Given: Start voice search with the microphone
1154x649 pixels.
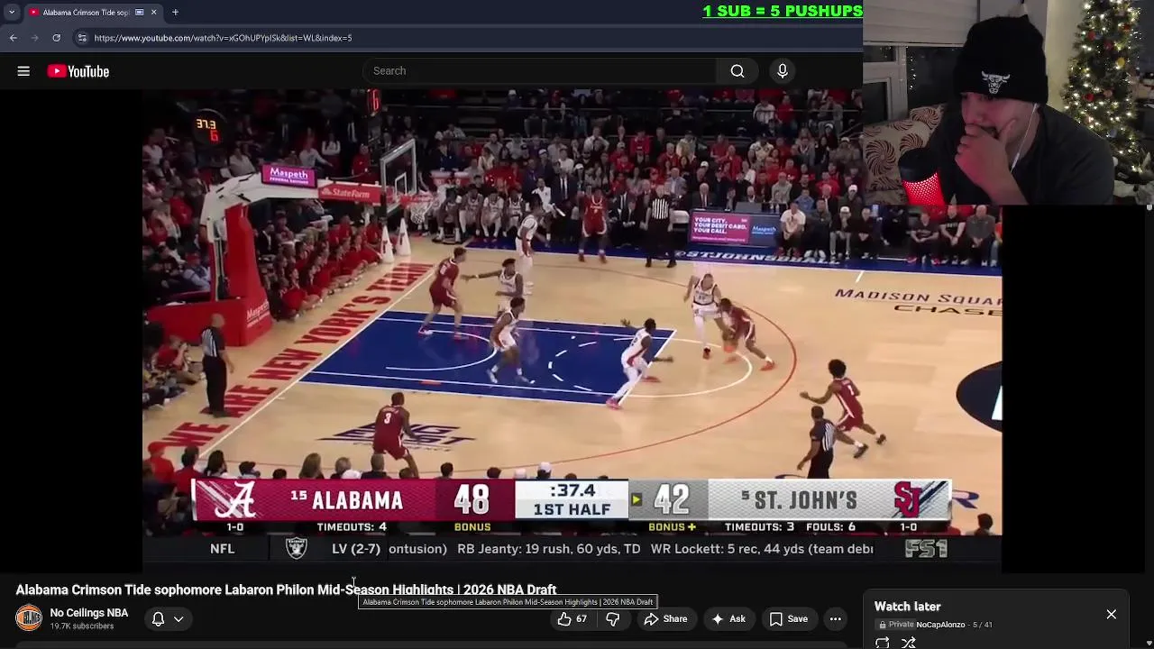Looking at the screenshot, I should click(783, 71).
